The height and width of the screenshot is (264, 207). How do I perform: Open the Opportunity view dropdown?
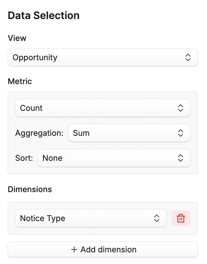pyautogui.click(x=103, y=57)
